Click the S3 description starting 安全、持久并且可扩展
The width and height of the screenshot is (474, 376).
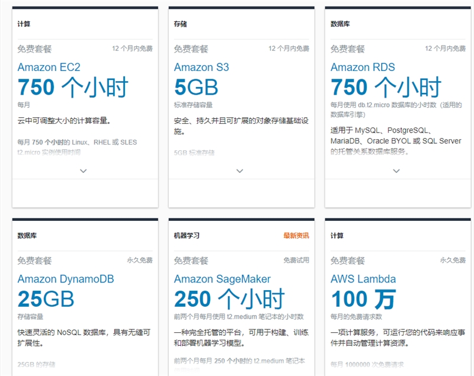pos(241,126)
